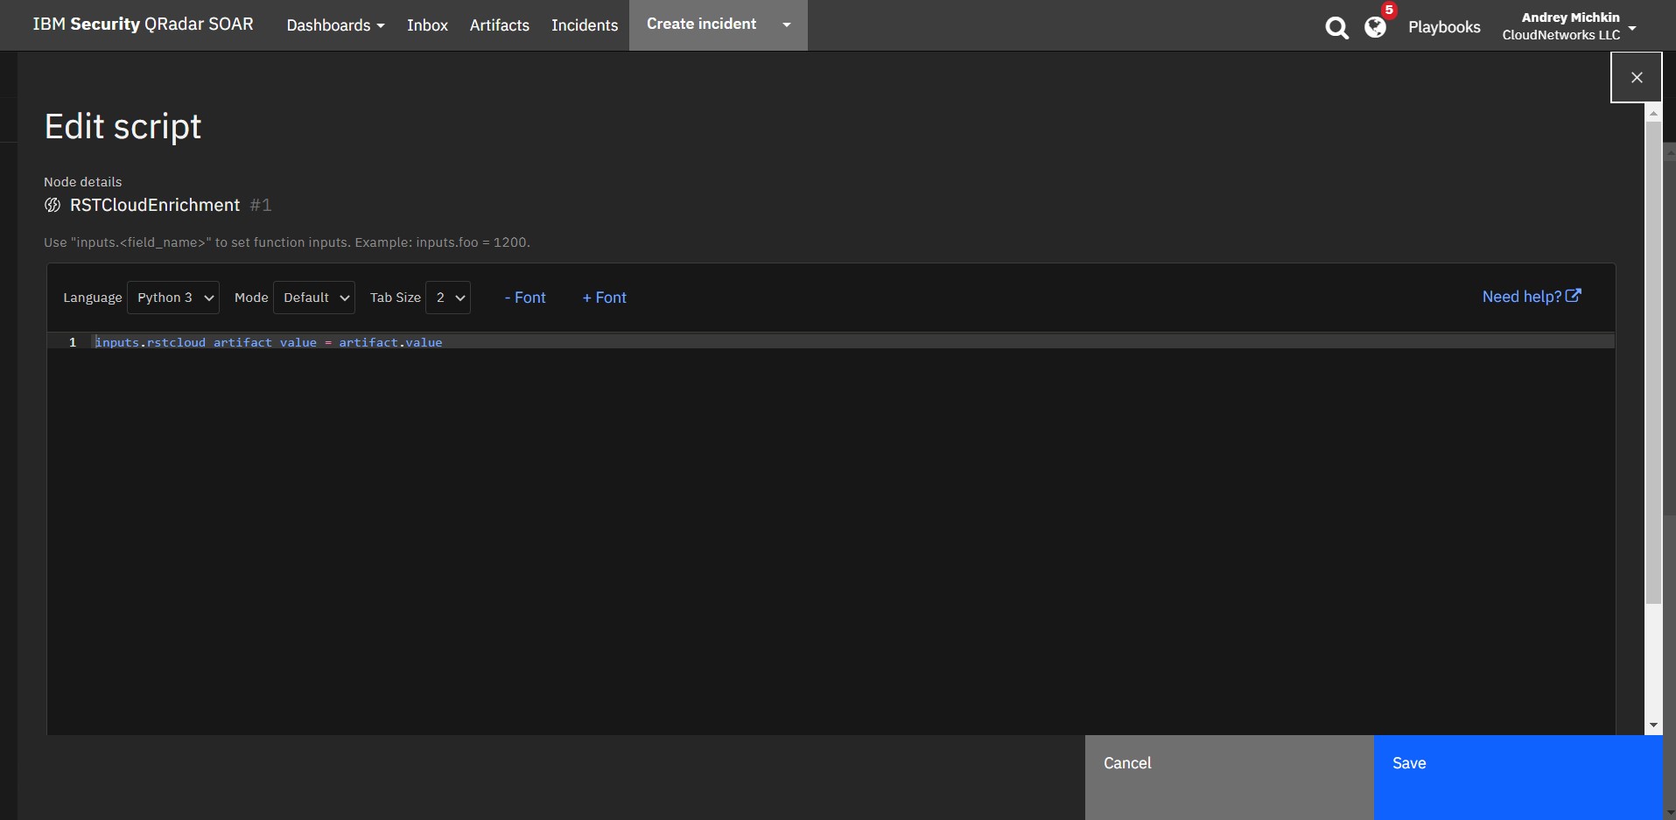Click the scrollbar up arrow

tap(1653, 113)
